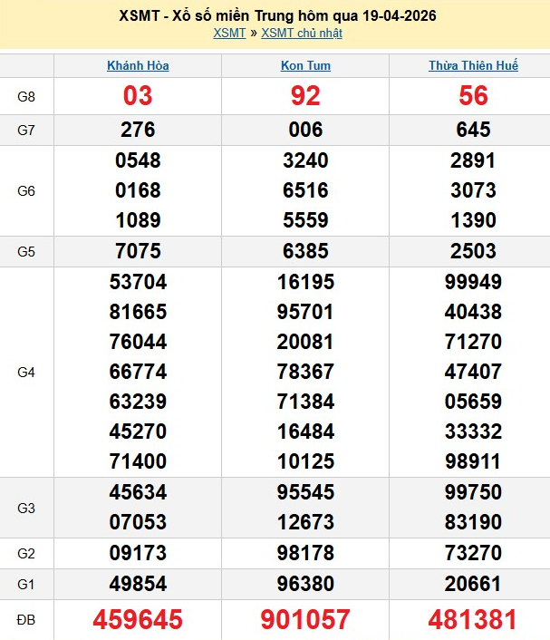Open the XSMT chủ nhật link

(x=302, y=34)
